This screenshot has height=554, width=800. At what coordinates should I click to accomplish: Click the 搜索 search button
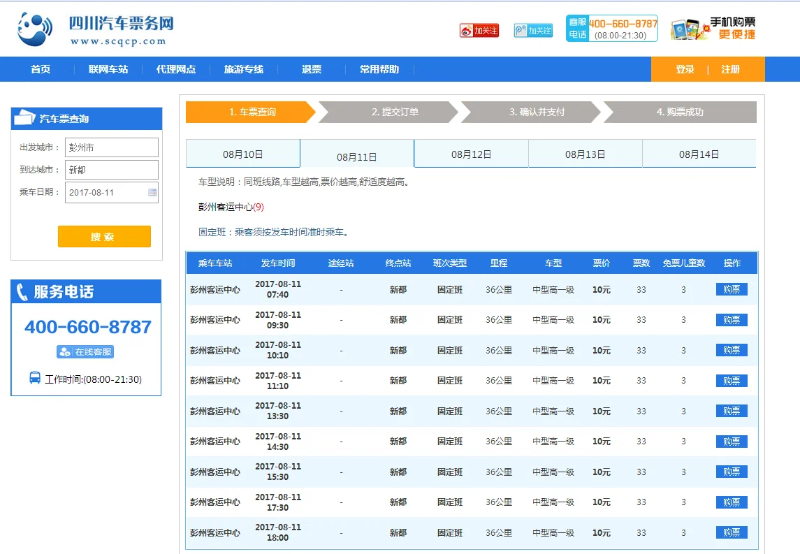click(x=104, y=236)
